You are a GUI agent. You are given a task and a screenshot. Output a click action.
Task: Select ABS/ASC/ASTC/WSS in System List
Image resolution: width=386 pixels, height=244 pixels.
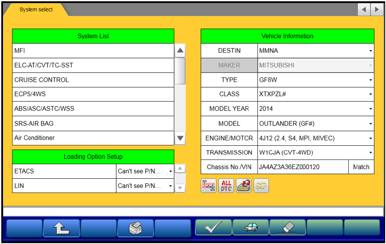[x=93, y=109]
